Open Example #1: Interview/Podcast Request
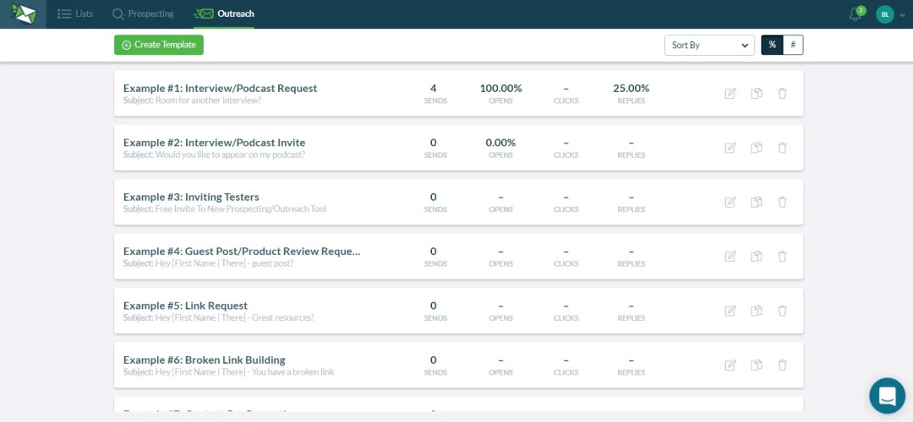The image size is (913, 422). click(x=220, y=89)
